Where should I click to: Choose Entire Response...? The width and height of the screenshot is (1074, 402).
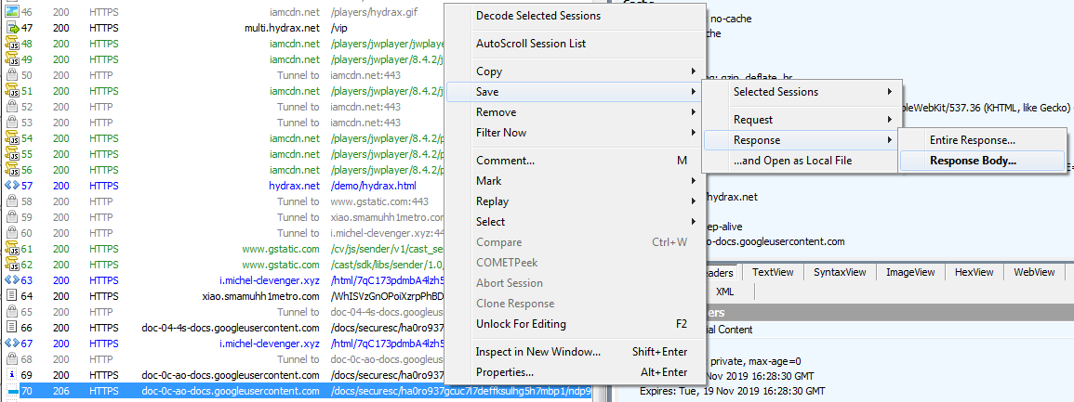pyautogui.click(x=982, y=140)
